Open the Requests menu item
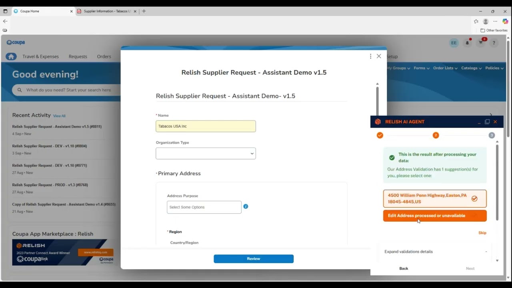This screenshot has height=288, width=512. [x=78, y=56]
